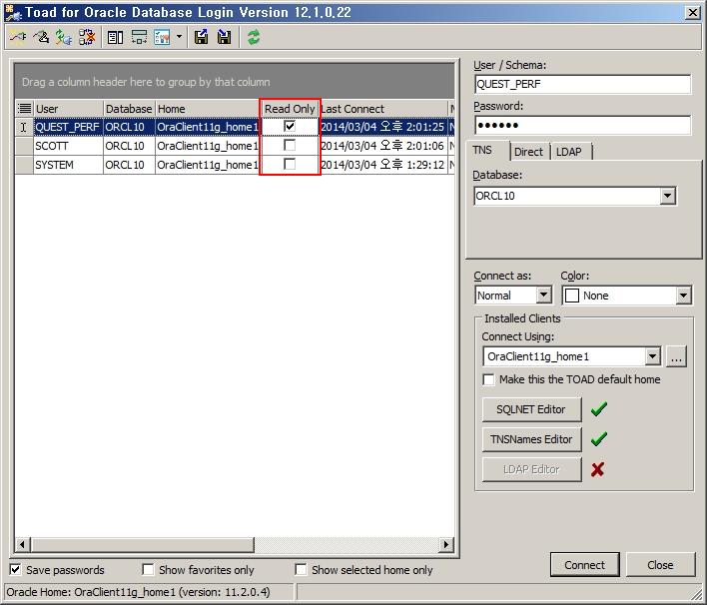Click the import connections disk icon

click(x=224, y=37)
